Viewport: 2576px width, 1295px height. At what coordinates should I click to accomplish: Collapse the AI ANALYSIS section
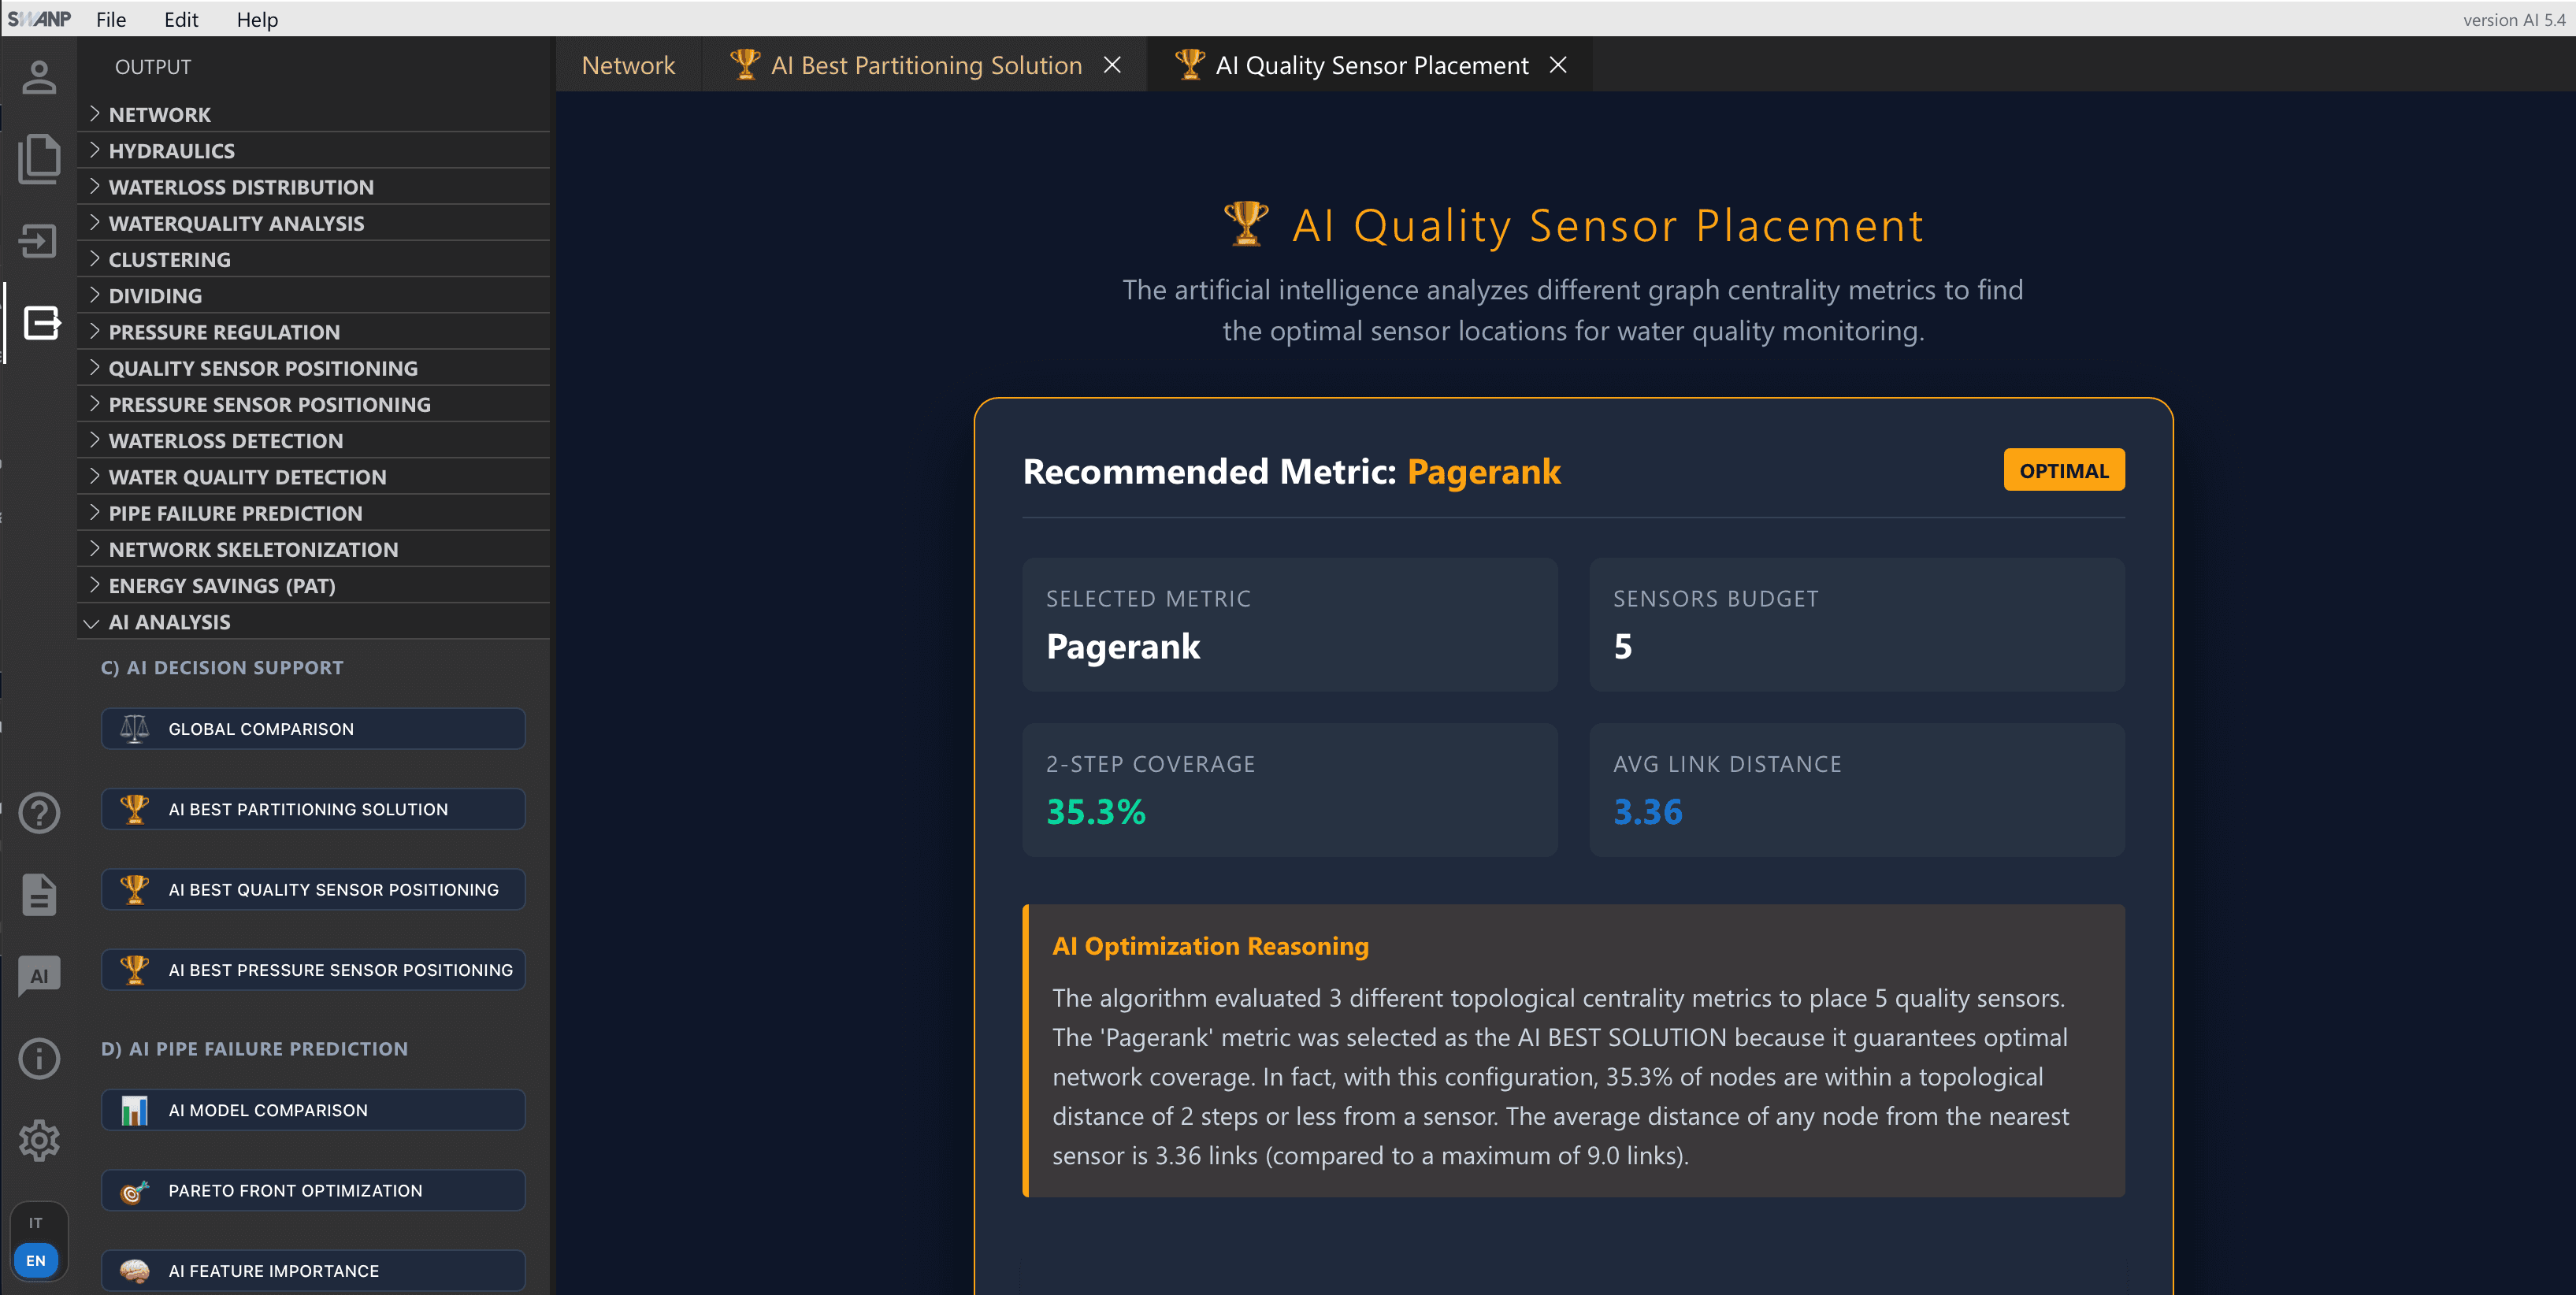pyautogui.click(x=313, y=622)
